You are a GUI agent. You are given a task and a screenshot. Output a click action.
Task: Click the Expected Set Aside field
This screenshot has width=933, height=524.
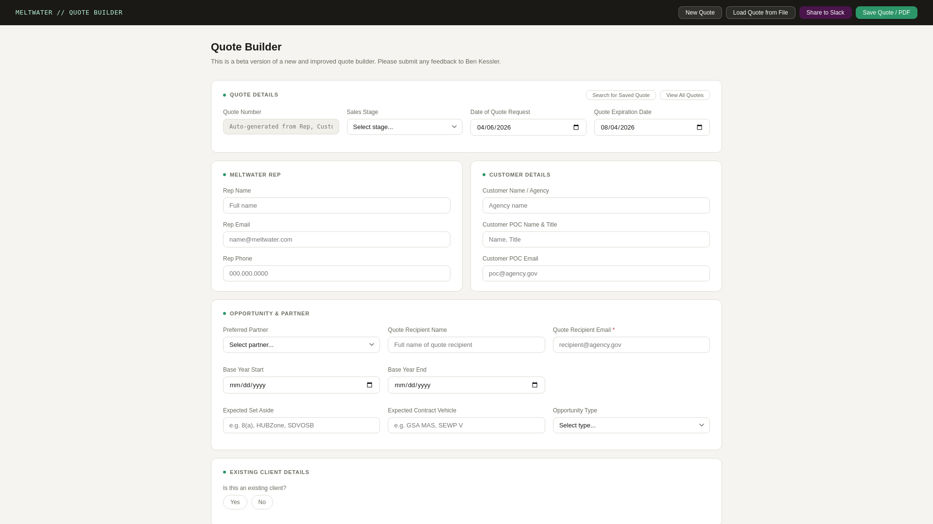point(301,426)
